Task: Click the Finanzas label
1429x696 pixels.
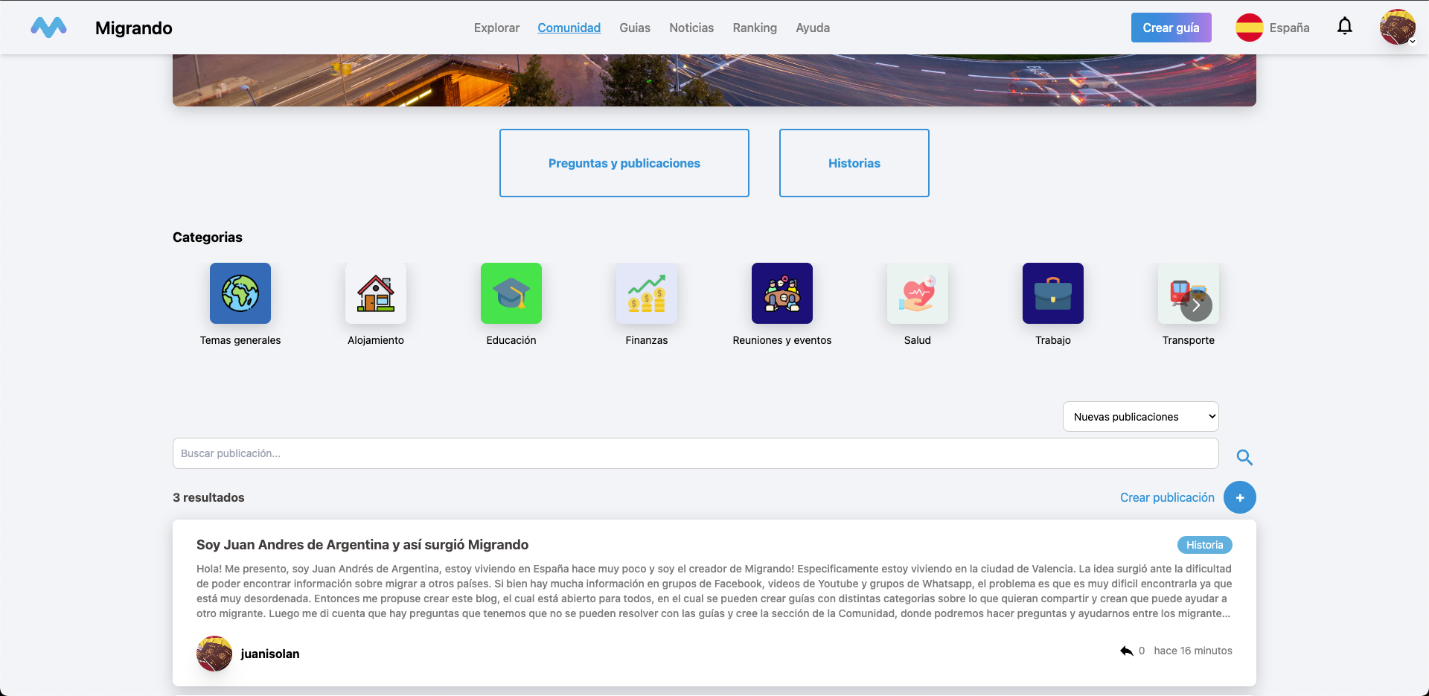Action: click(x=647, y=340)
